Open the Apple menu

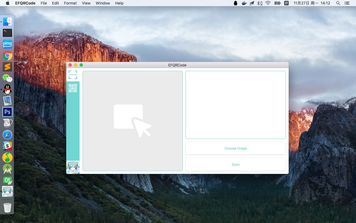(x=7, y=3)
